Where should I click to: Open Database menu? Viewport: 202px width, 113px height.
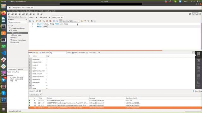(29, 11)
